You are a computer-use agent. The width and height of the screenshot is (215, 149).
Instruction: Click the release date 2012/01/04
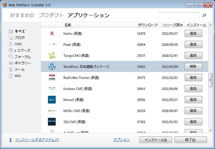170,67
